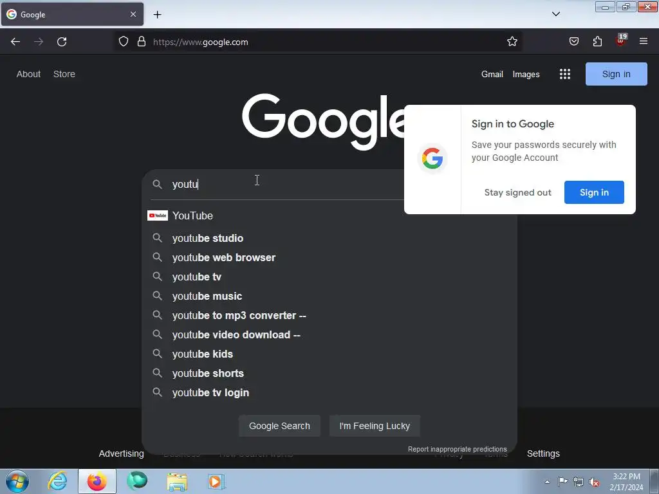Click I'm Feeling Lucky button

[375, 426]
